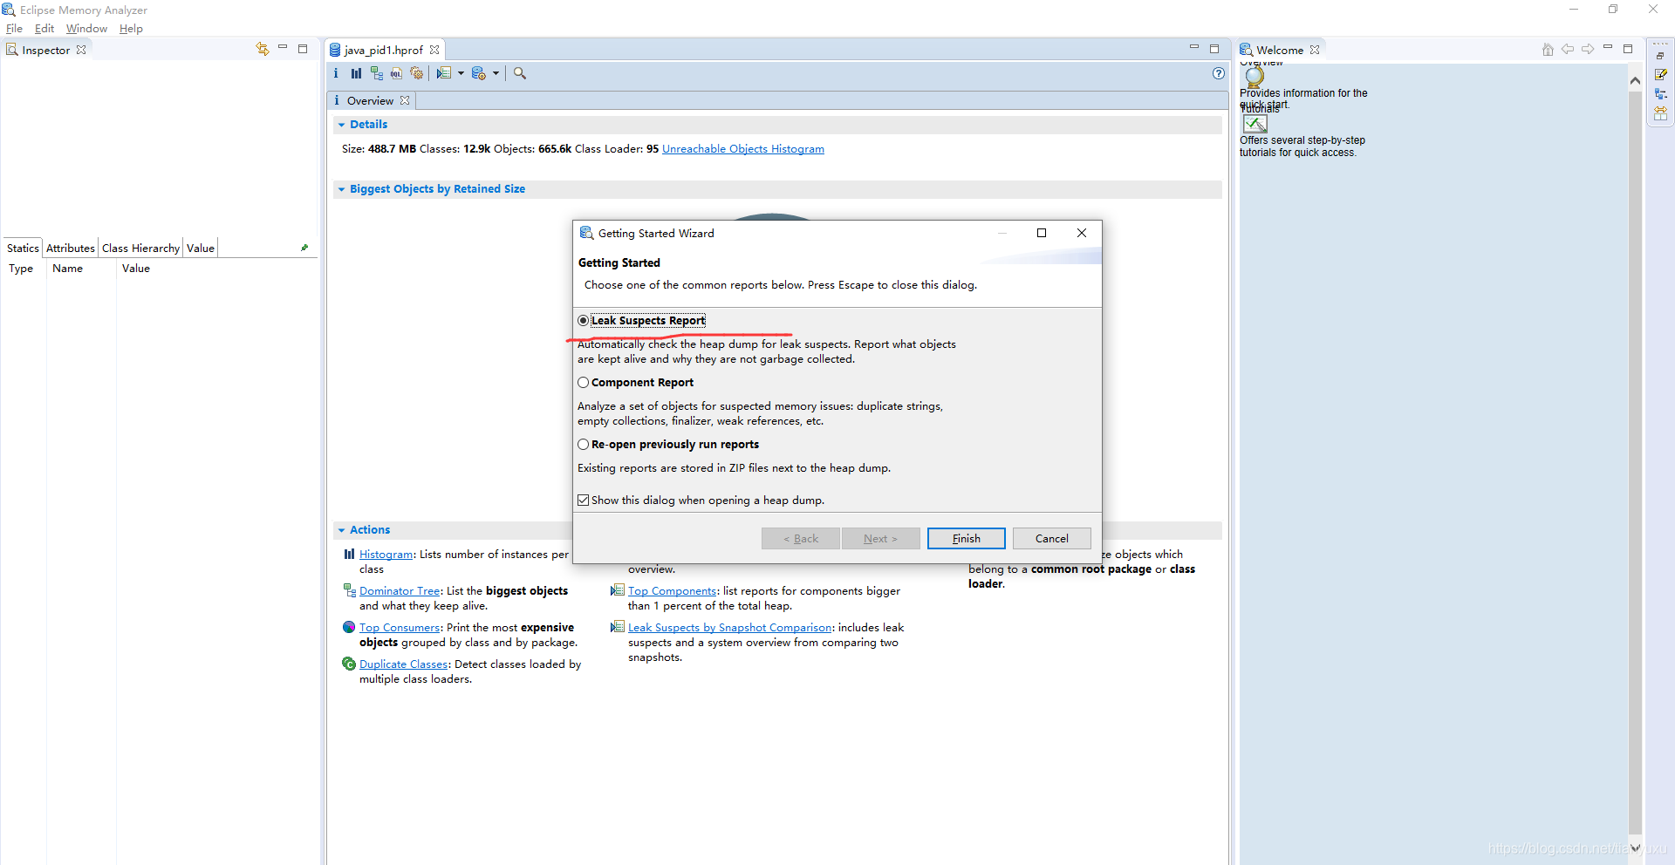Click the Home icon in Welcome view

click(x=1548, y=50)
